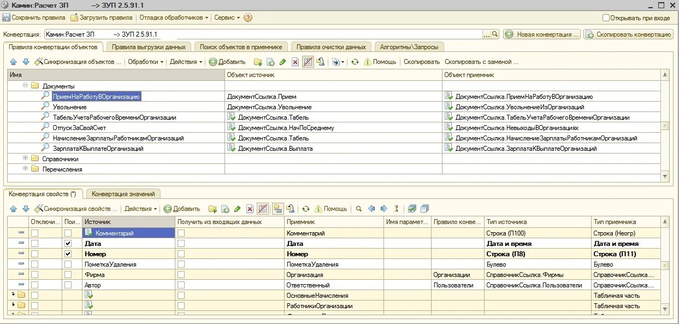Click Синхронизация объектов toolbar item
This screenshot has height=324, width=679.
point(77,62)
